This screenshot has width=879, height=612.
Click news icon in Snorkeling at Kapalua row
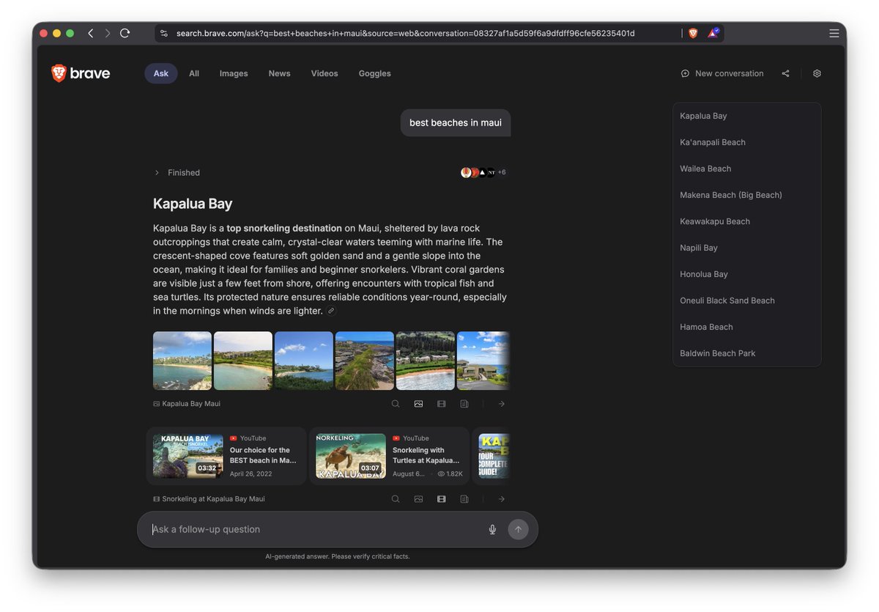point(464,499)
